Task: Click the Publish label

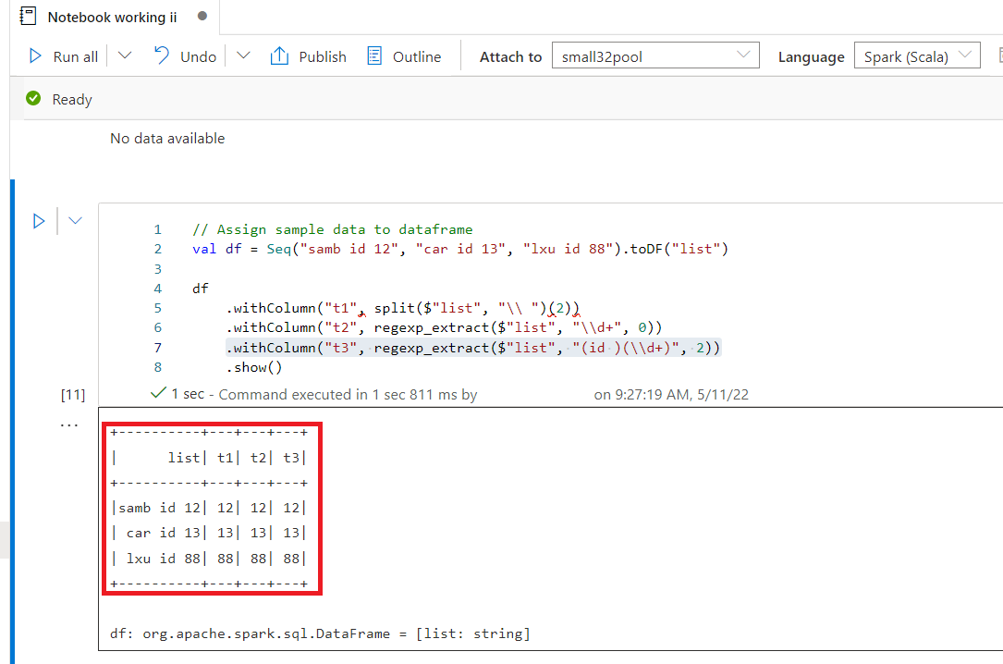Action: [323, 57]
